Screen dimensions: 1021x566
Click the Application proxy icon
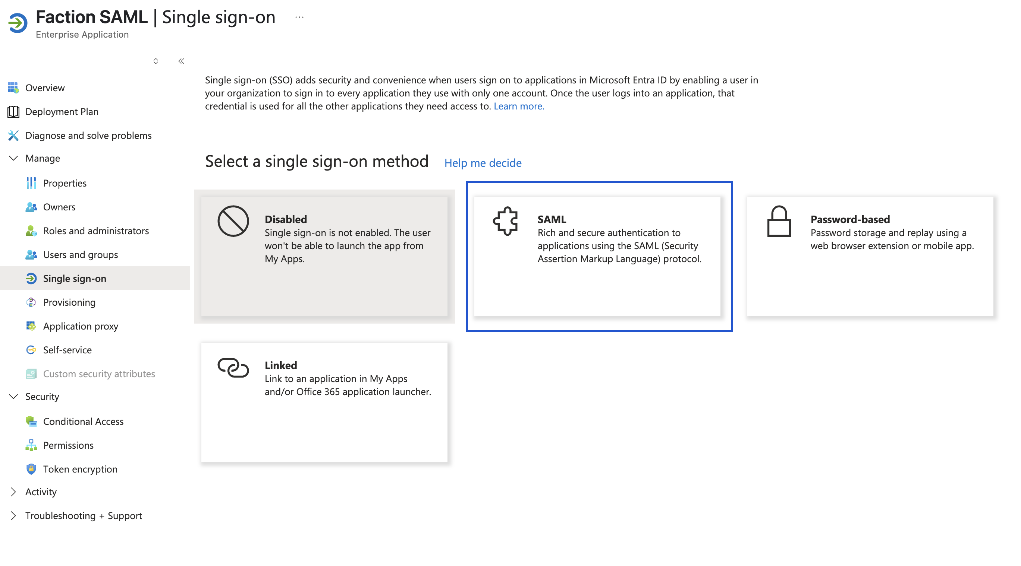click(31, 326)
